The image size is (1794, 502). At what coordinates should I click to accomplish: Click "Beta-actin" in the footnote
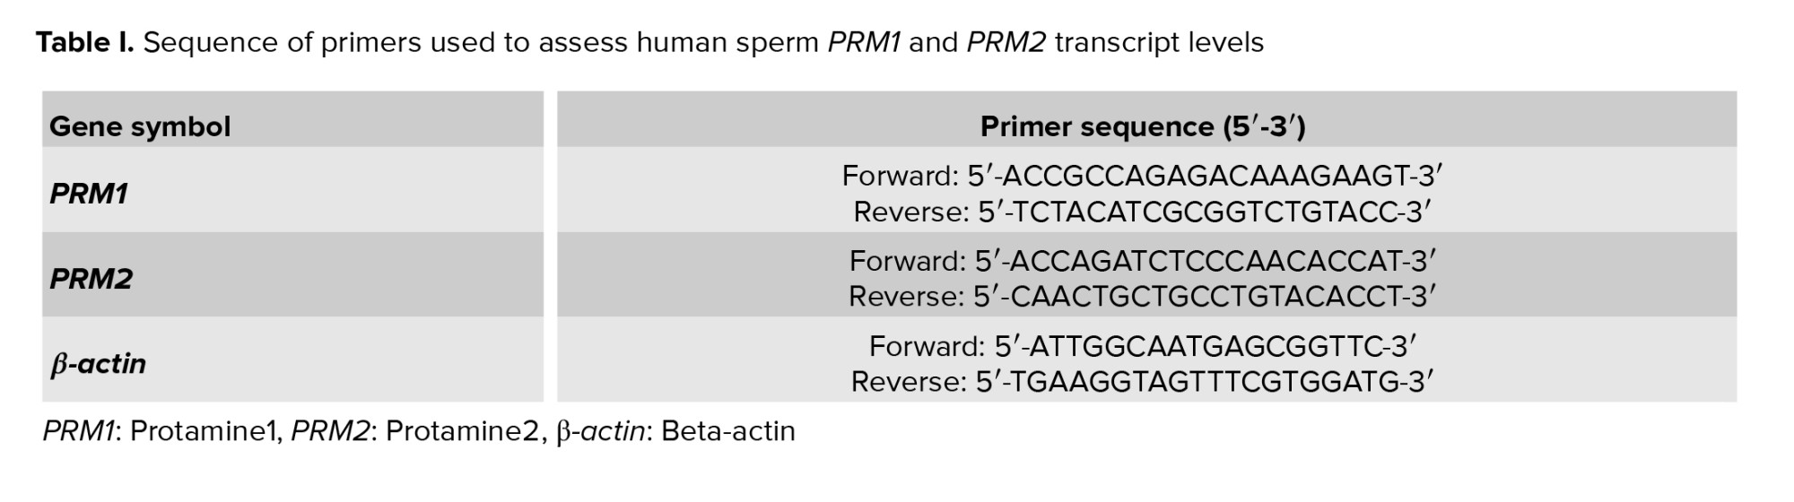[x=727, y=431]
